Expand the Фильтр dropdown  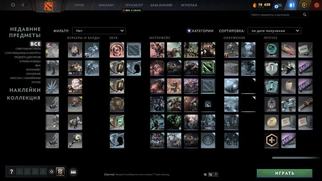(x=99, y=31)
